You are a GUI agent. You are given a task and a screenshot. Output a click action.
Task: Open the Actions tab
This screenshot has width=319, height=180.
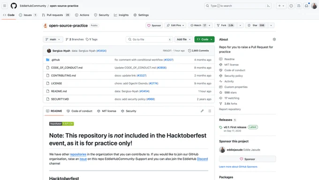coord(82,15)
